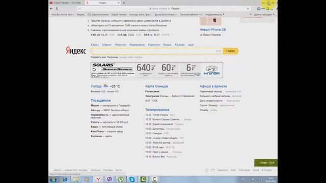This screenshot has width=326, height=183.
Task: Click the iPhone product thumbnail
Action: (210, 21)
